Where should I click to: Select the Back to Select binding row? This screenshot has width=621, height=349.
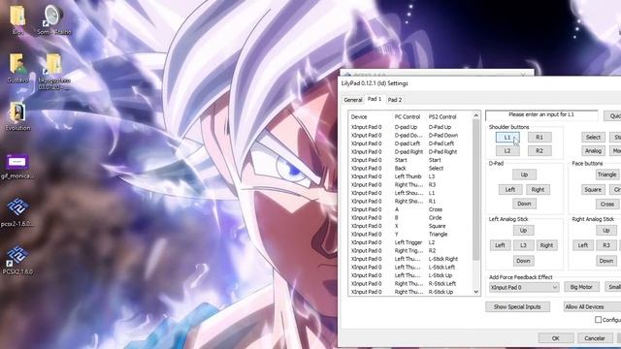pos(410,169)
